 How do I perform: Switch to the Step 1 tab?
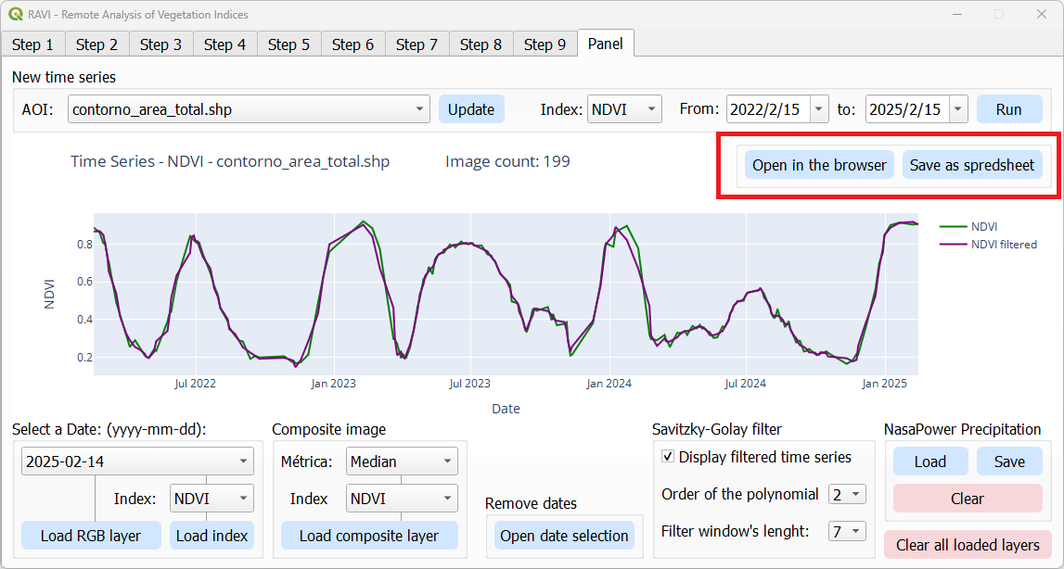tap(32, 44)
